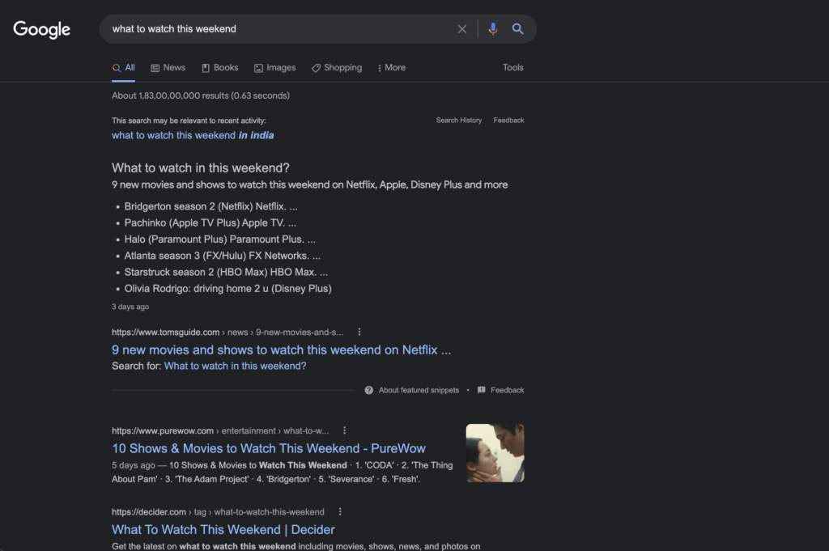Switch to the Images tab
This screenshot has width=829, height=551.
pyautogui.click(x=274, y=68)
